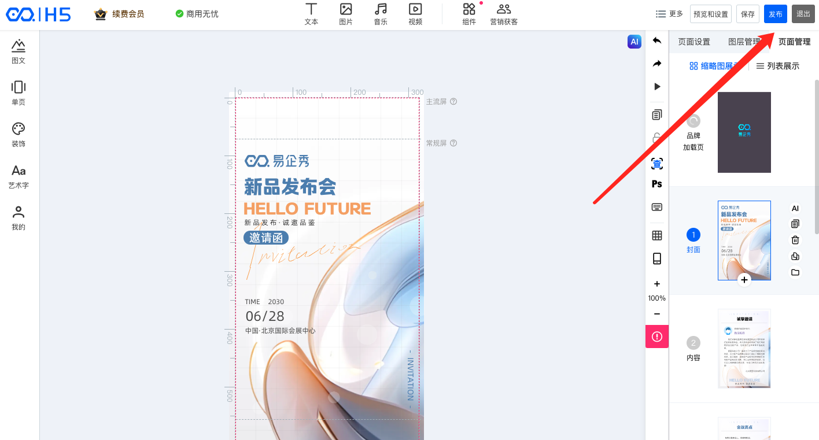
Task: Open the blue AI assistant button on canvas
Action: coord(634,42)
